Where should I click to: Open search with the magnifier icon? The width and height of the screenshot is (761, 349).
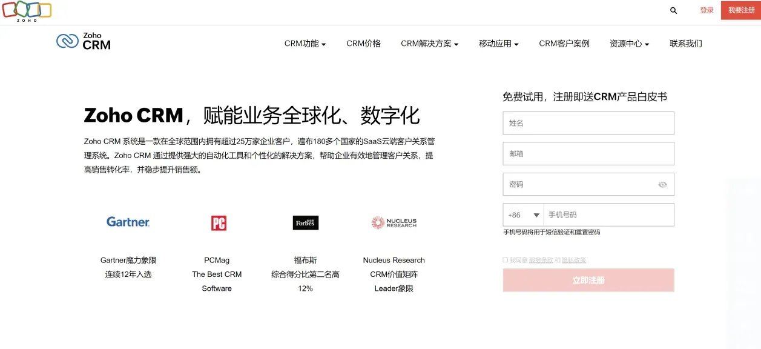(674, 10)
